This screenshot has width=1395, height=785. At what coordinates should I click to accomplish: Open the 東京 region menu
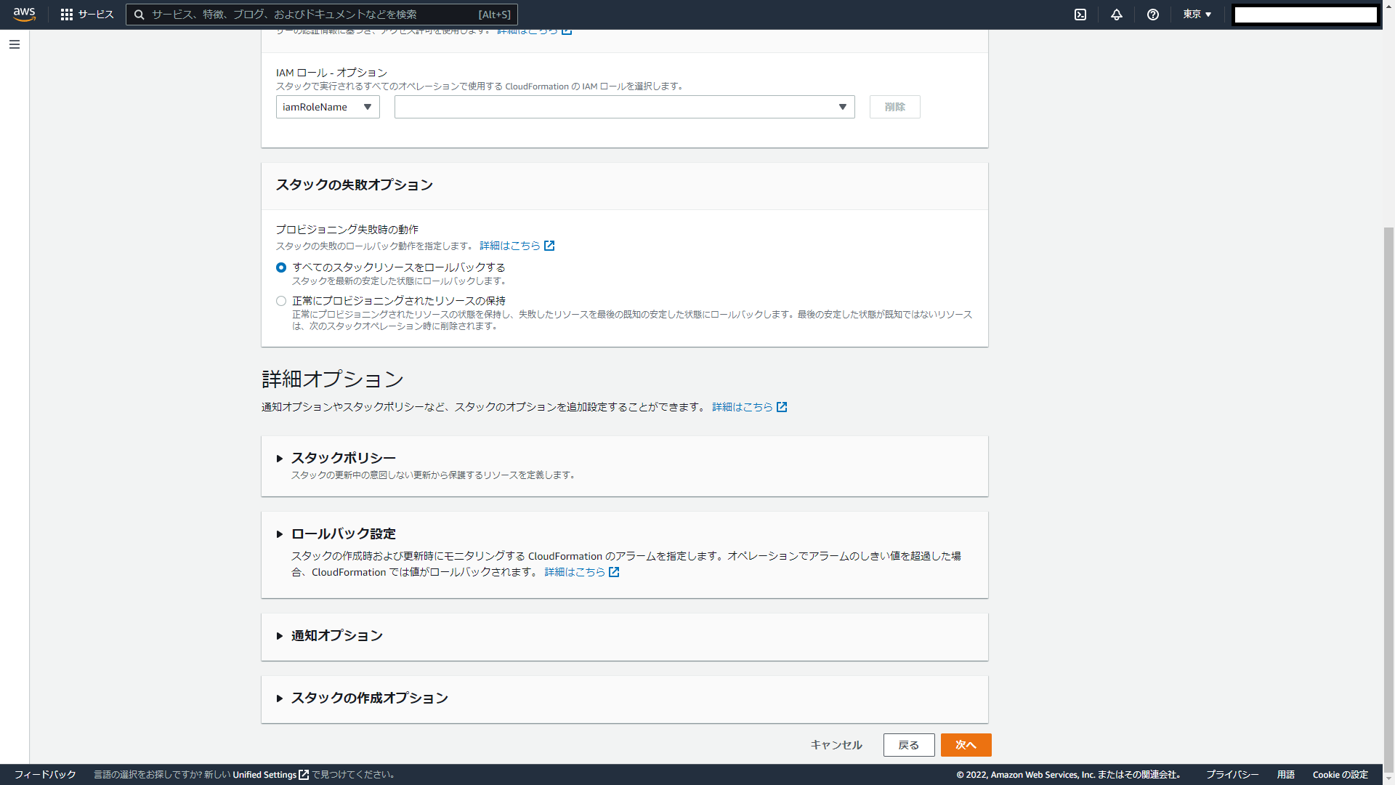(1197, 15)
